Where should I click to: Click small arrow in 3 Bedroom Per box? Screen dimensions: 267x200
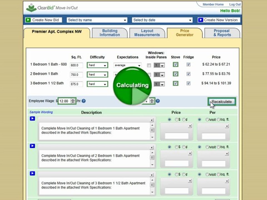coord(227,181)
